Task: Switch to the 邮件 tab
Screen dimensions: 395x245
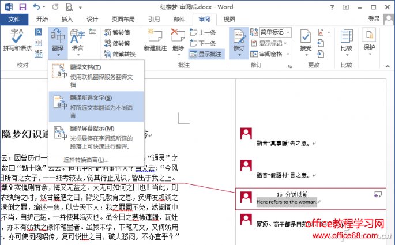Action: pos(179,19)
